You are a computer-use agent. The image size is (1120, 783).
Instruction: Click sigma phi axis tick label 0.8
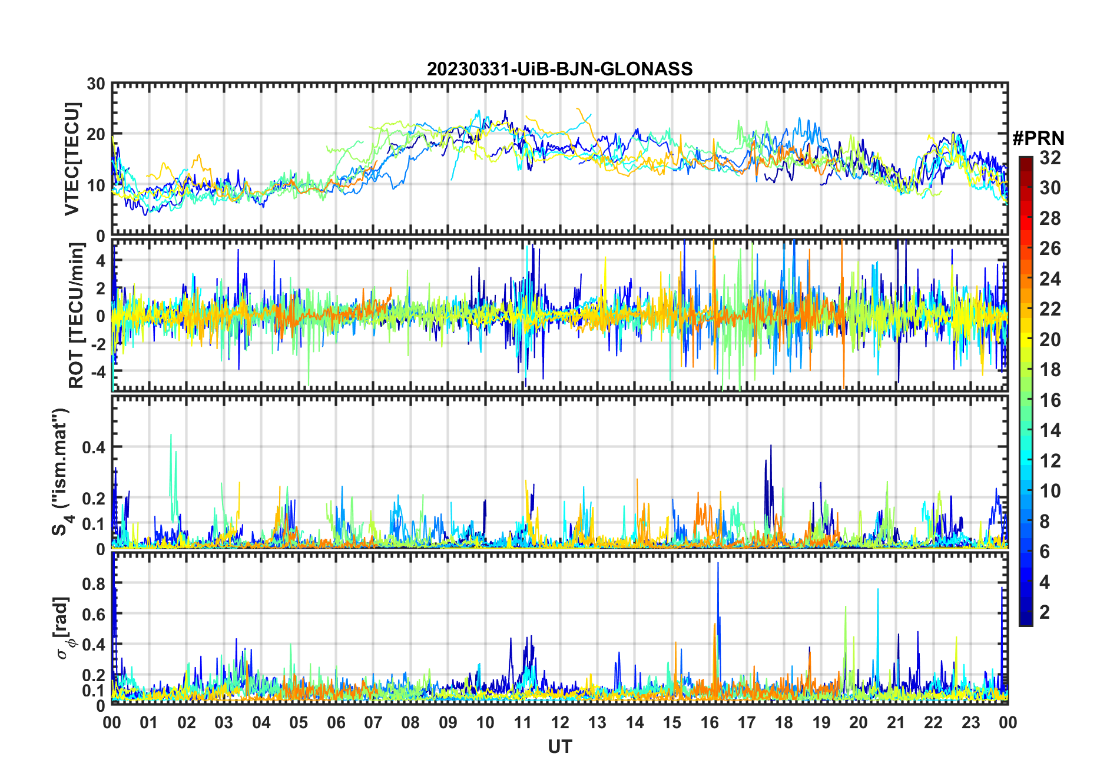(x=94, y=583)
